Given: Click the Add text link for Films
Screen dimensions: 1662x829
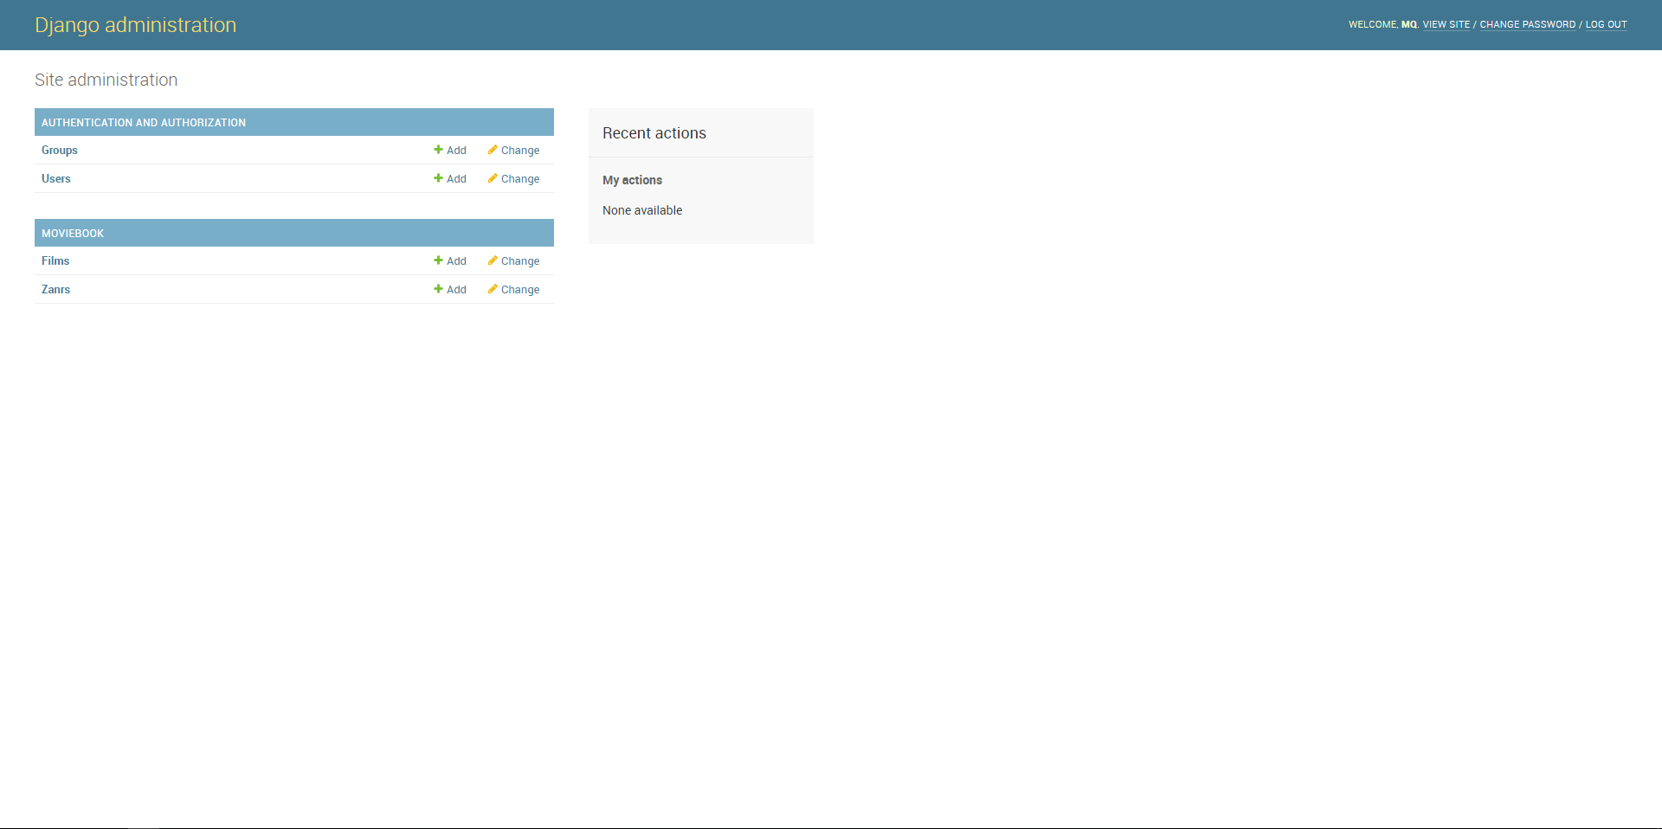Looking at the screenshot, I should pyautogui.click(x=456, y=261).
